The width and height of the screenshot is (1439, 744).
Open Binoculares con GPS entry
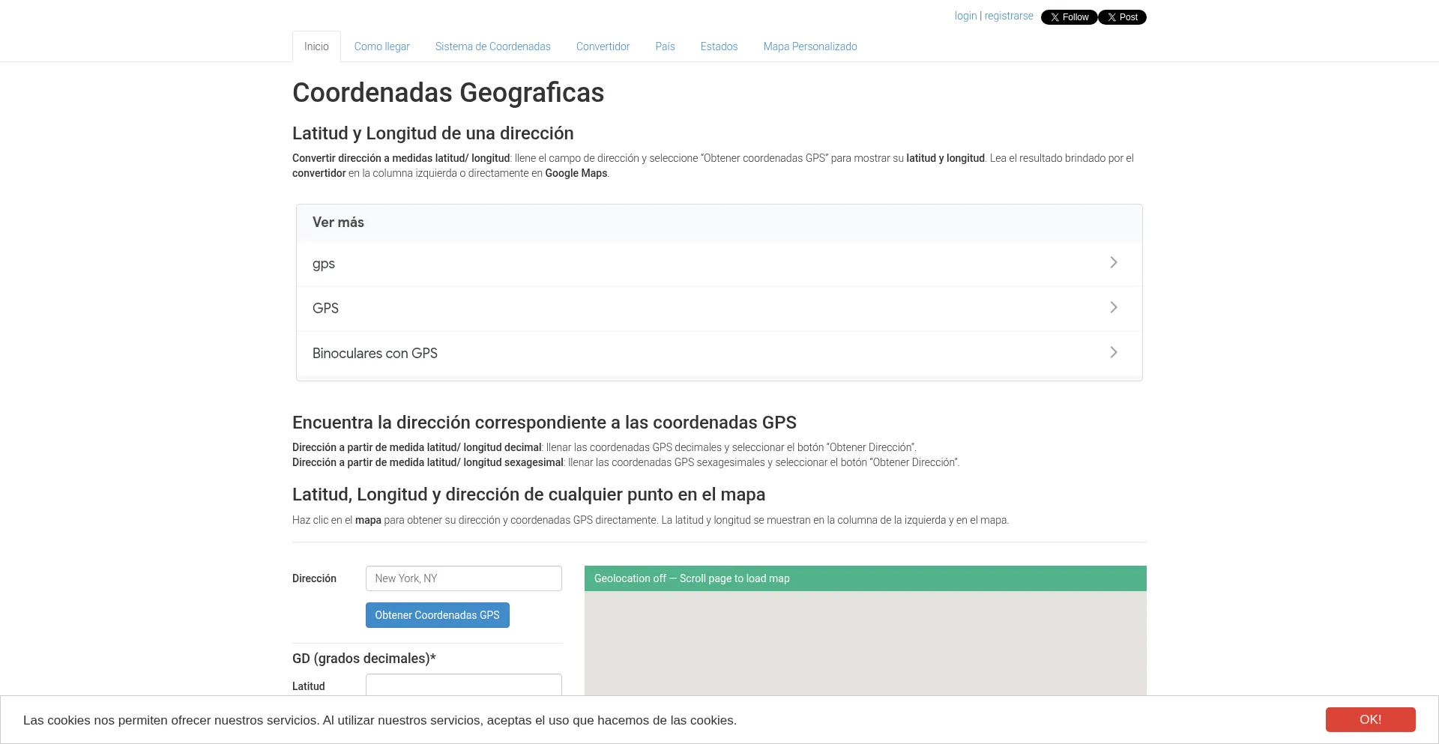719,354
